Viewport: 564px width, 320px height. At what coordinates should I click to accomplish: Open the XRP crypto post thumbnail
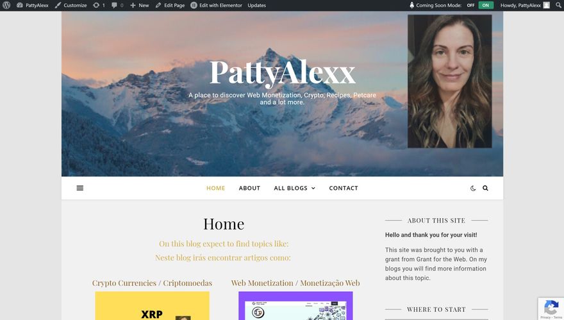click(152, 306)
